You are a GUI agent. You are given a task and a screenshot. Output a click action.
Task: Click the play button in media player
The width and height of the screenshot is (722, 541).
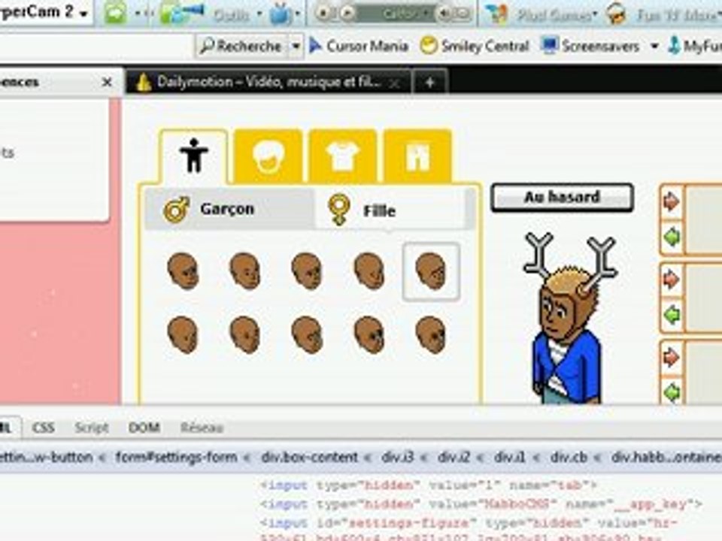coord(347,13)
